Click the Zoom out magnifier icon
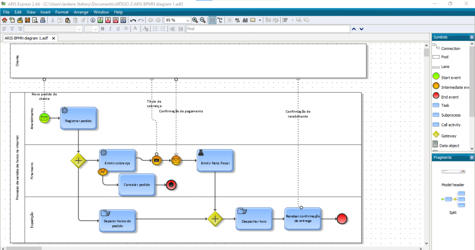The height and width of the screenshot is (250, 475). tap(203, 20)
